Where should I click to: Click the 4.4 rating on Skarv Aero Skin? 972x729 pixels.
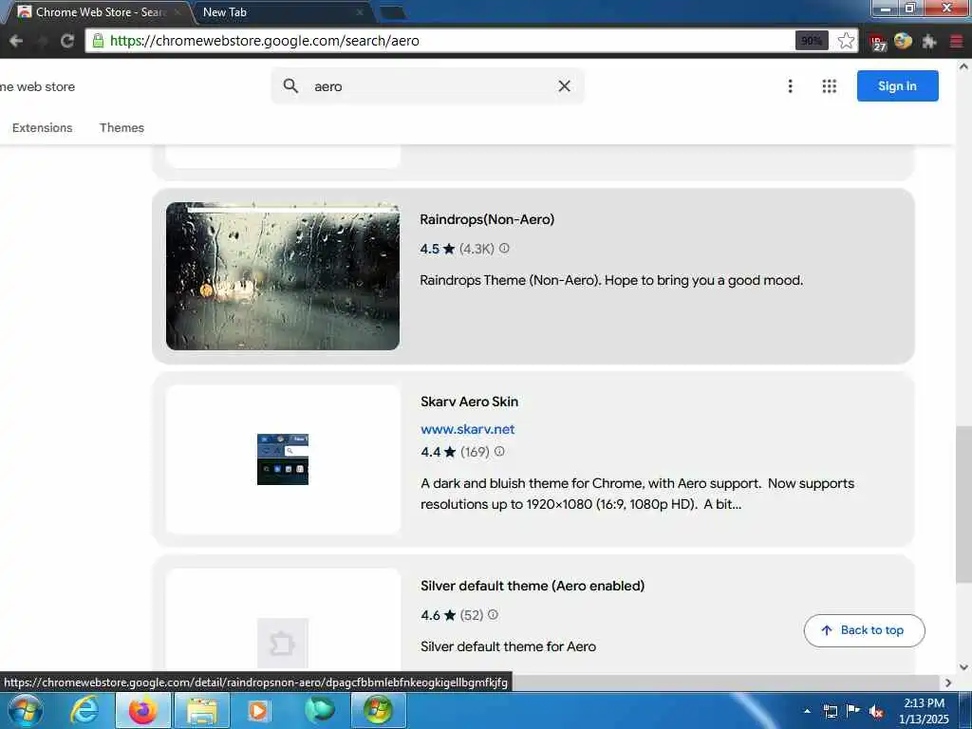click(430, 452)
